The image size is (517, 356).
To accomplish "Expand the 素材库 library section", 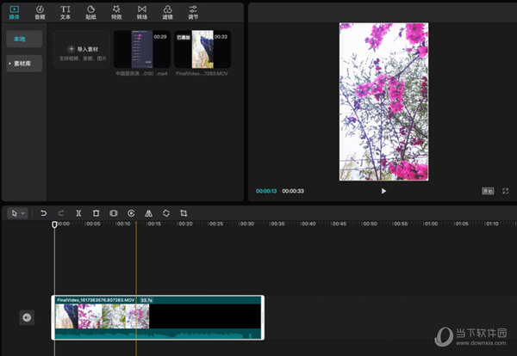I will [x=24, y=64].
